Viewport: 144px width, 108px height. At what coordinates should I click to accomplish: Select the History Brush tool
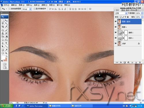pyautogui.click(x=6, y=33)
